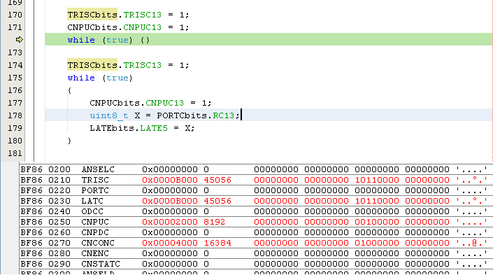
Task: Click TRISC13 on line 174
Action: pyautogui.click(x=143, y=65)
